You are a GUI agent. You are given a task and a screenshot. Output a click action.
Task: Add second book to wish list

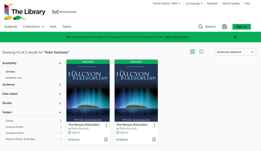click(x=154, y=140)
